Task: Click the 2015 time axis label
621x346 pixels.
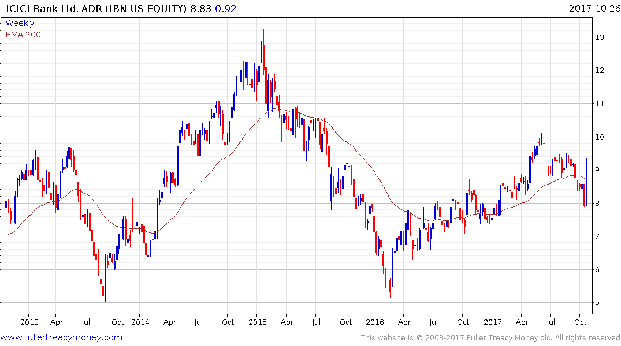Action: click(258, 322)
